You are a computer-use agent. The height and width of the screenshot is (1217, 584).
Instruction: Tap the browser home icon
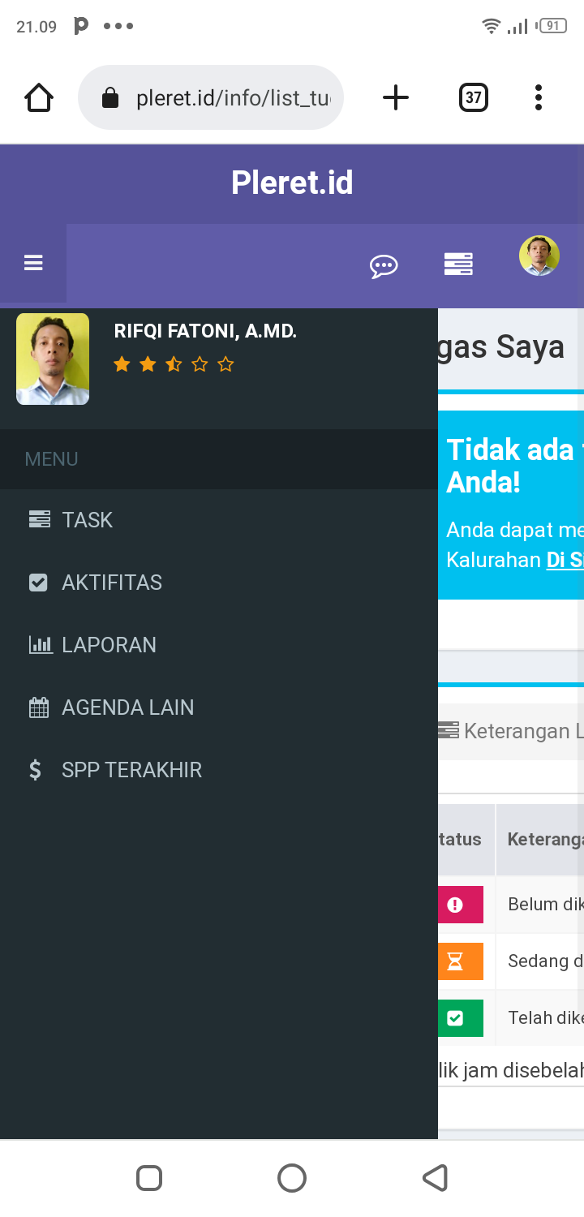coord(39,98)
